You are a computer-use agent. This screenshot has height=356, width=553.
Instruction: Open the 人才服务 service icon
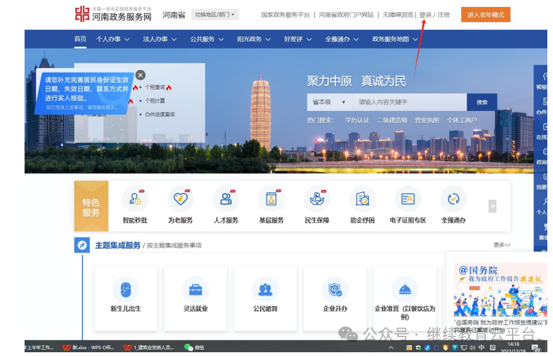coord(225,199)
